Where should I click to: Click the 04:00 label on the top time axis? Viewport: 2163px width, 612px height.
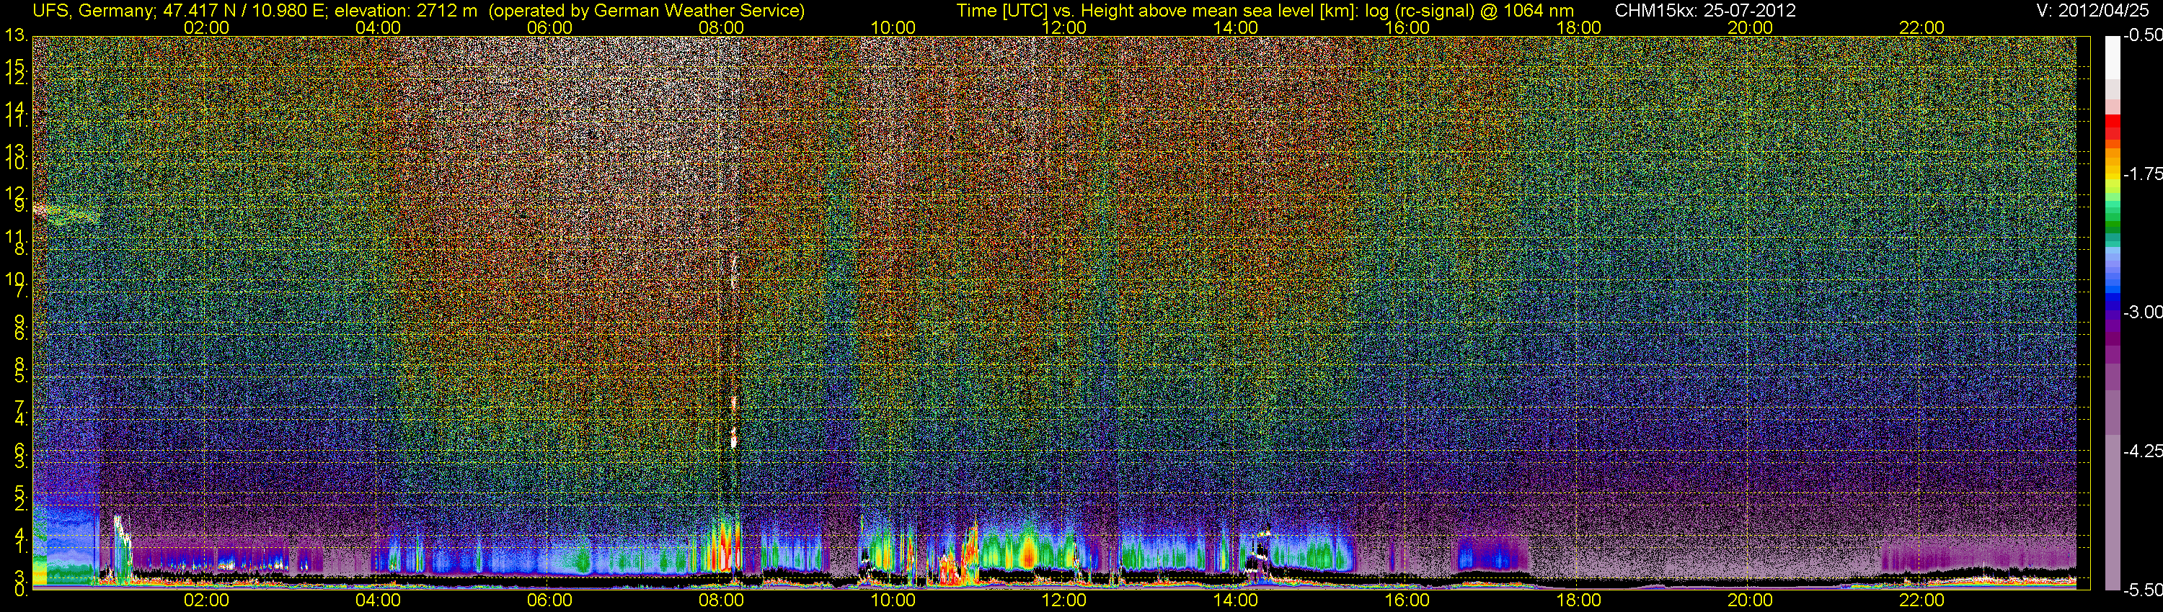pos(378,27)
